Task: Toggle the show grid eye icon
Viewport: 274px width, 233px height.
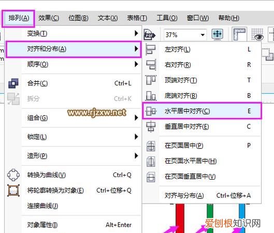Action: click(x=257, y=34)
